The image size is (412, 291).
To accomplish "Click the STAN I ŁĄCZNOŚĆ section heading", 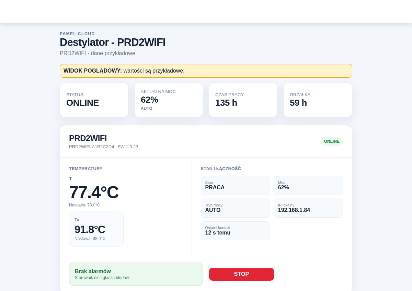I will tap(221, 169).
